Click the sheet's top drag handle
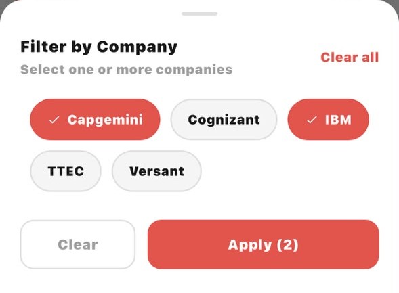Image resolution: width=399 pixels, height=293 pixels. [x=199, y=14]
